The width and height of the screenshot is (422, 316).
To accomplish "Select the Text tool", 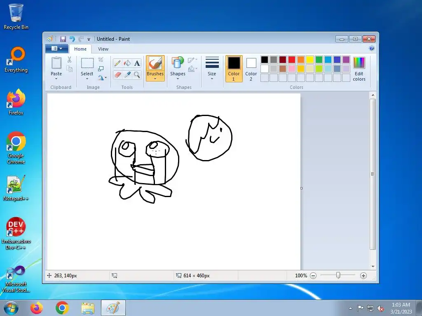I will pos(137,63).
